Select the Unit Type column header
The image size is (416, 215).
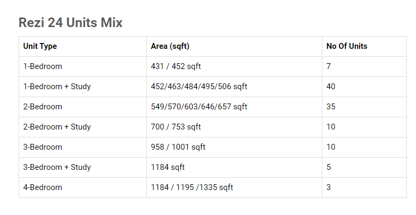click(x=40, y=46)
